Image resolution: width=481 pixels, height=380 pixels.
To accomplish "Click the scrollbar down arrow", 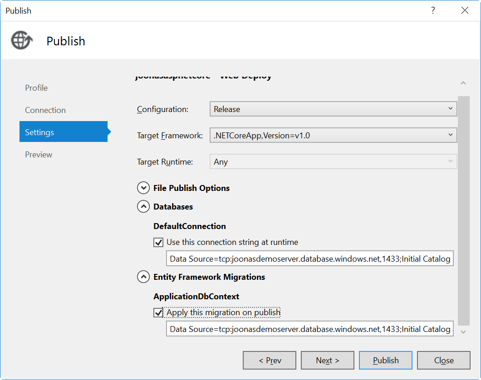I will [x=463, y=332].
